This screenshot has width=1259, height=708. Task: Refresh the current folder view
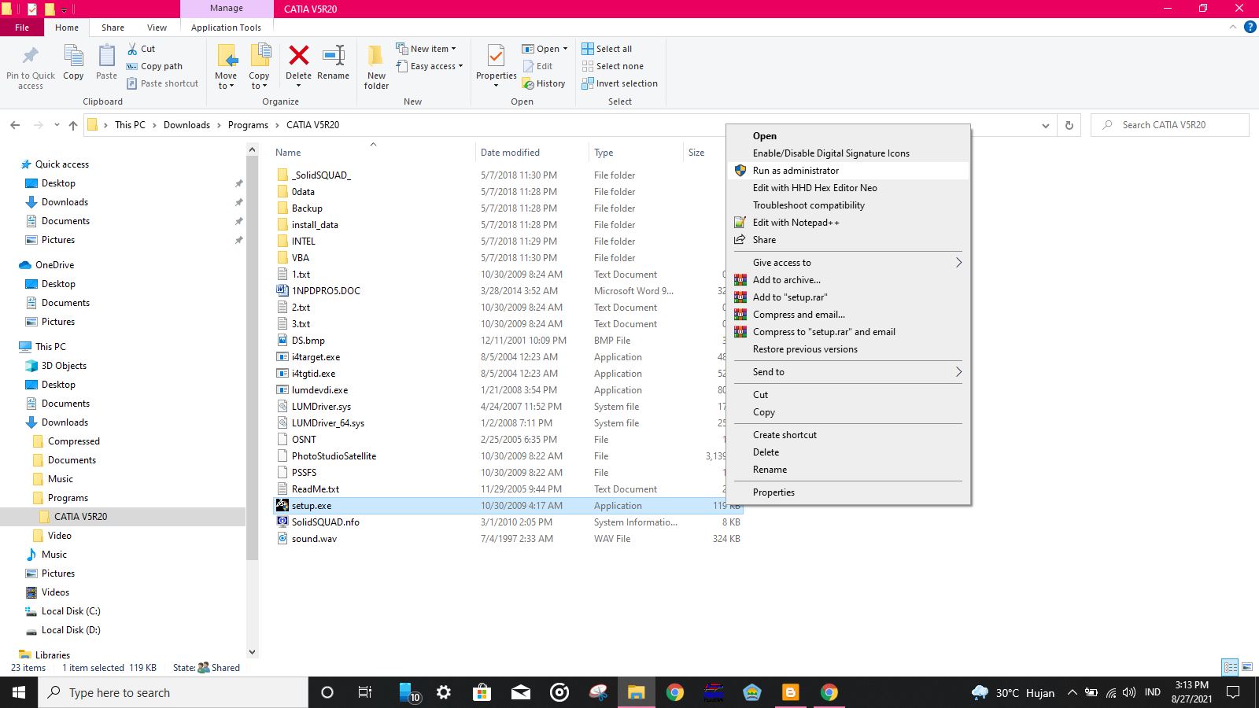[x=1069, y=125]
